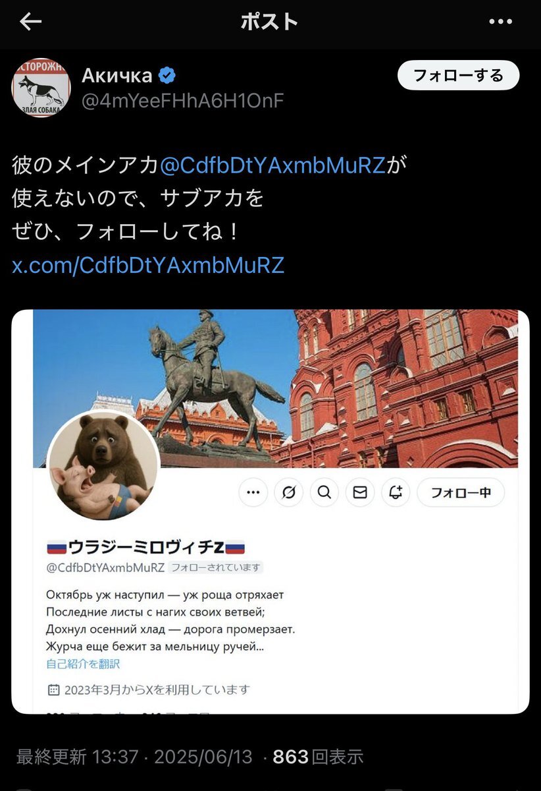
Task: Select the ウラジーミロヴィチZ display name
Action: 145,546
